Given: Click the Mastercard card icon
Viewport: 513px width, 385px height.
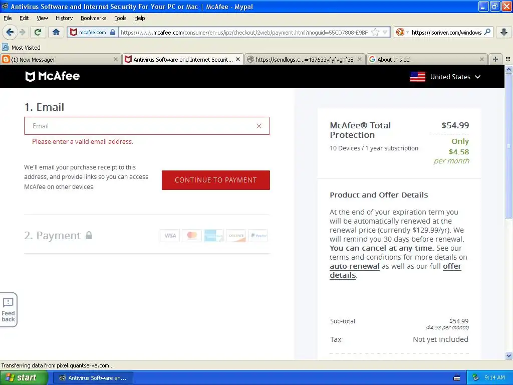Looking at the screenshot, I should [x=192, y=236].
